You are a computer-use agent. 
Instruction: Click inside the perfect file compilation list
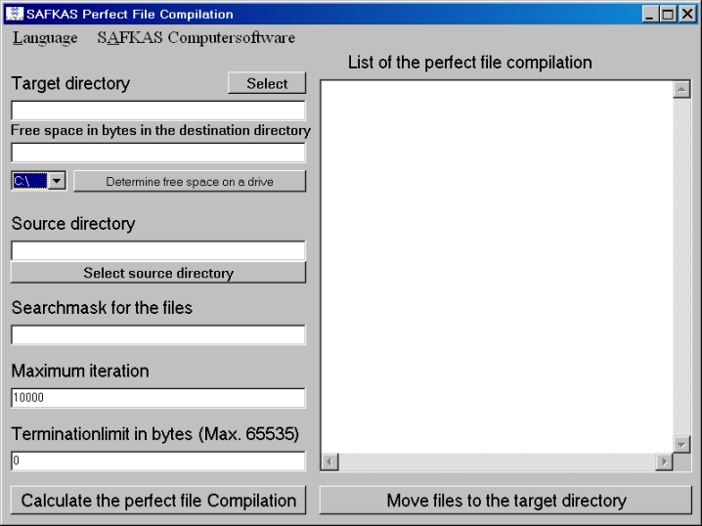(x=497, y=264)
